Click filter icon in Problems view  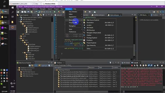[x=110, y=63]
